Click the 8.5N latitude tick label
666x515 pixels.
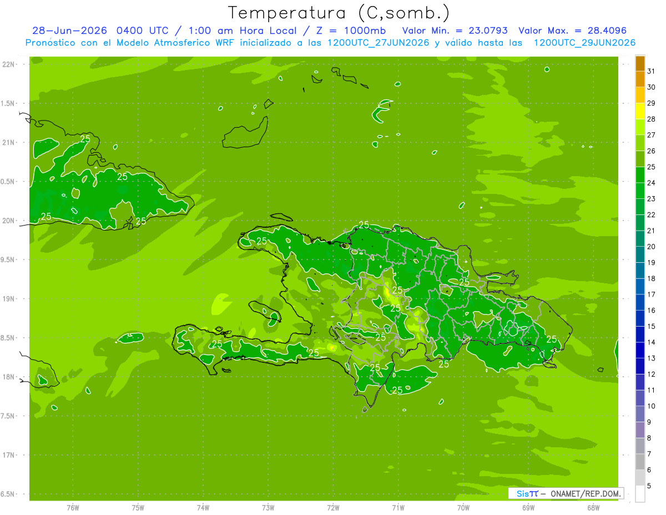pyautogui.click(x=8, y=338)
